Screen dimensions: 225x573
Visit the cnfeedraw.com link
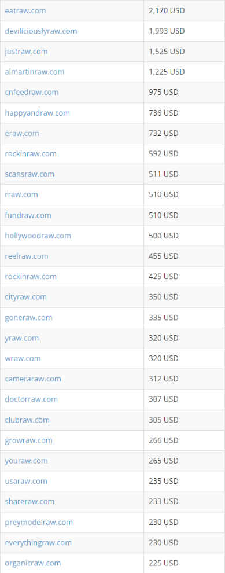[31, 93]
